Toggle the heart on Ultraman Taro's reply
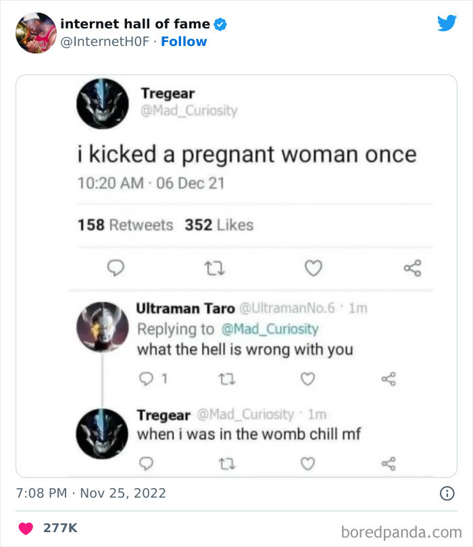Image resolution: width=473 pixels, height=547 pixels. [x=307, y=379]
